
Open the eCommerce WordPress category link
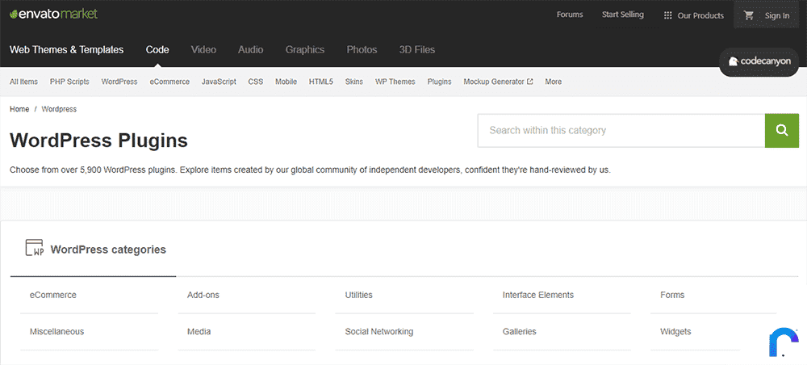pyautogui.click(x=53, y=295)
